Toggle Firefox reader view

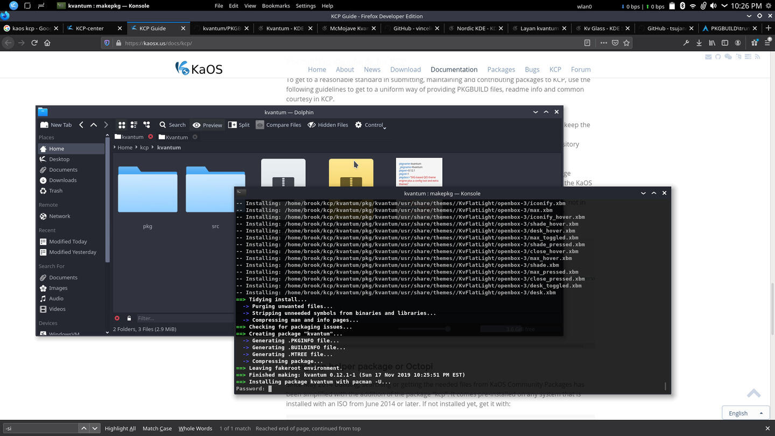click(587, 43)
